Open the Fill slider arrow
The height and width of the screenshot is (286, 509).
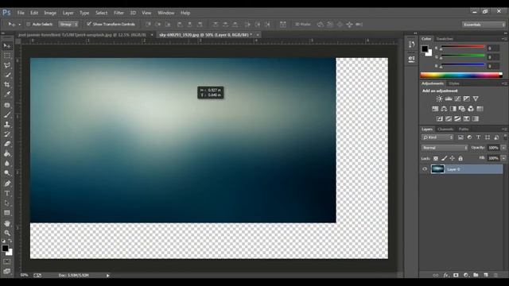503,158
